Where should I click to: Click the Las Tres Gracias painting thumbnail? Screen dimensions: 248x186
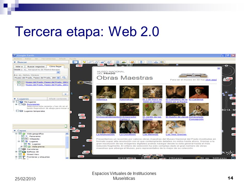tap(176, 127)
